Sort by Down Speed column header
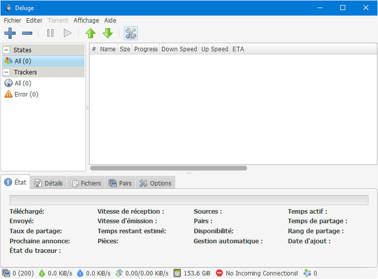The width and height of the screenshot is (378, 279). coord(179,49)
